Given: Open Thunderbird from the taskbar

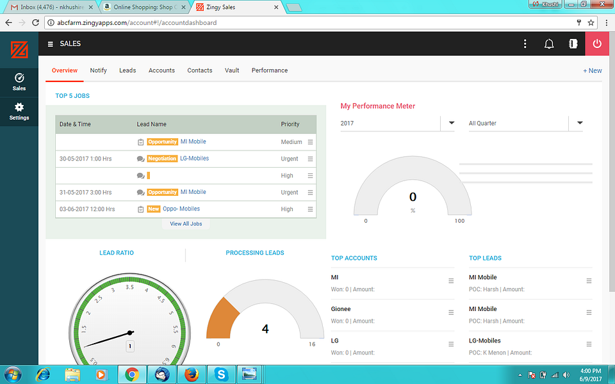Looking at the screenshot, I should pos(161,374).
